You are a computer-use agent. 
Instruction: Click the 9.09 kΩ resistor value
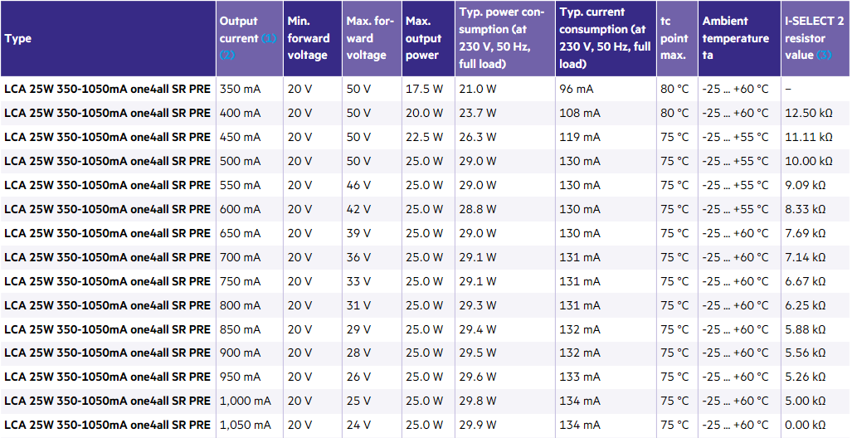(806, 185)
